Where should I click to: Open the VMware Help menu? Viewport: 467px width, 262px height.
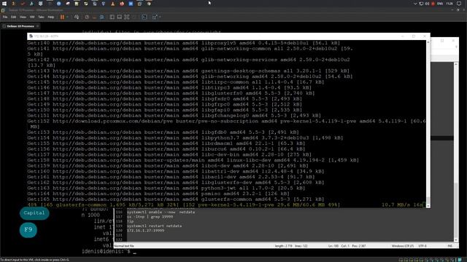(51, 17)
